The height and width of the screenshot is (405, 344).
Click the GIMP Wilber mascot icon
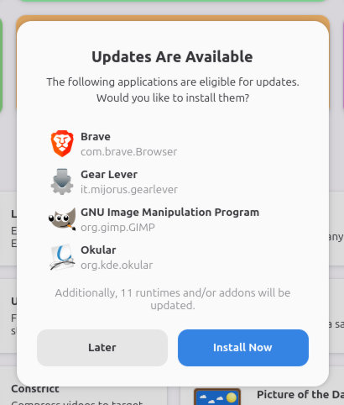tap(62, 219)
